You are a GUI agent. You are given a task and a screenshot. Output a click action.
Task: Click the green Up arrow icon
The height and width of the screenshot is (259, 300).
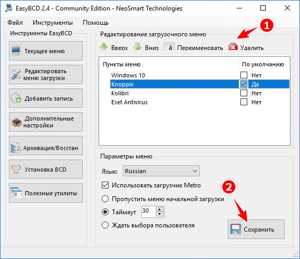pyautogui.click(x=104, y=47)
